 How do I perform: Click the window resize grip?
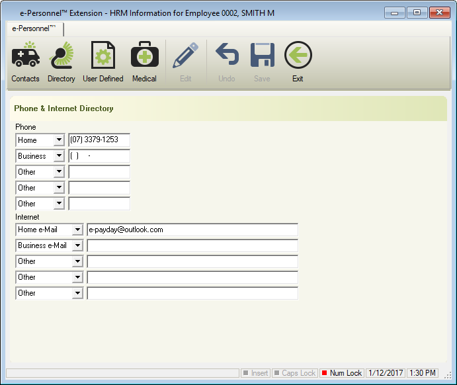(448, 376)
